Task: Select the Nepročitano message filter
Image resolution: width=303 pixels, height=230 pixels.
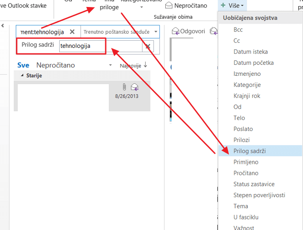Action: pyautogui.click(x=55, y=65)
